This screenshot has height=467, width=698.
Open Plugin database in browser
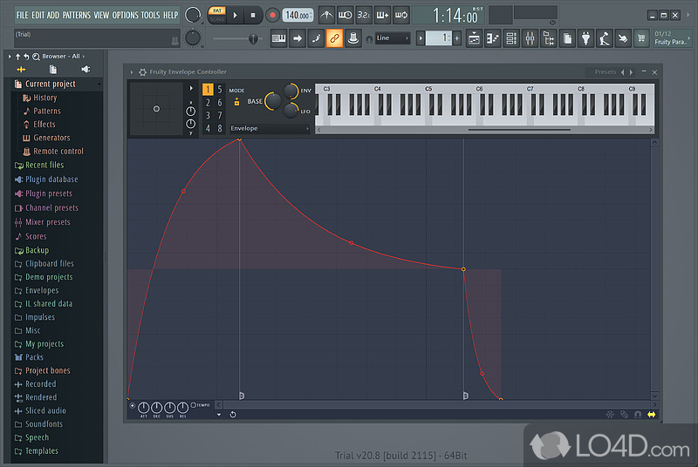[x=51, y=179]
